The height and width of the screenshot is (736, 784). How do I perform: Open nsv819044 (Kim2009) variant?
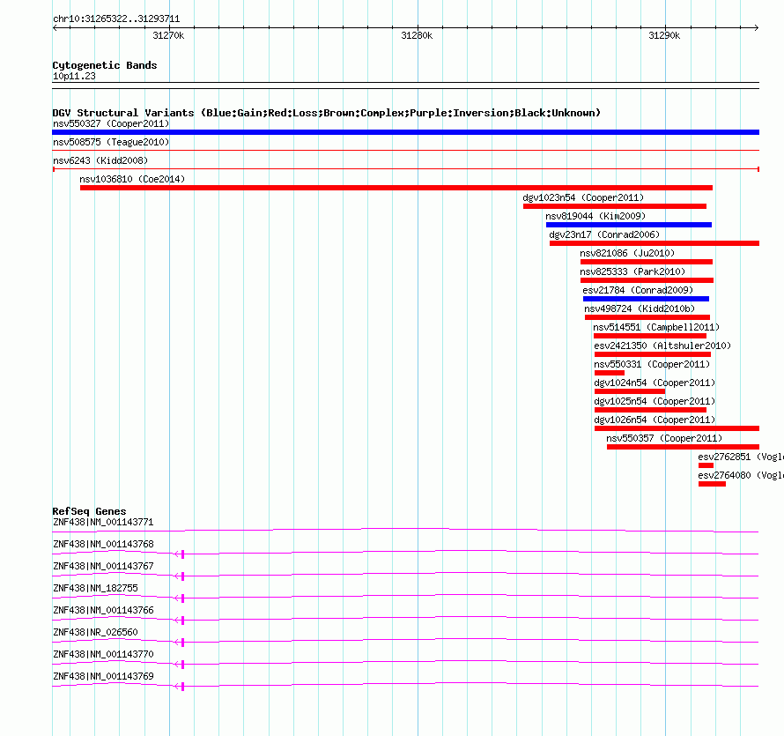click(x=595, y=216)
